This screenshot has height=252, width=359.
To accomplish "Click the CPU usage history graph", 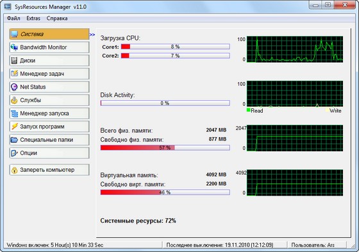I will pyautogui.click(x=295, y=49).
